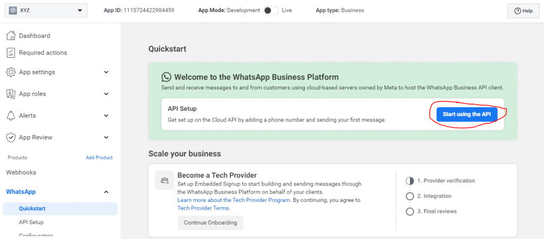Open Learn more about Tech Provider Program
The width and height of the screenshot is (544, 239).
click(x=234, y=200)
